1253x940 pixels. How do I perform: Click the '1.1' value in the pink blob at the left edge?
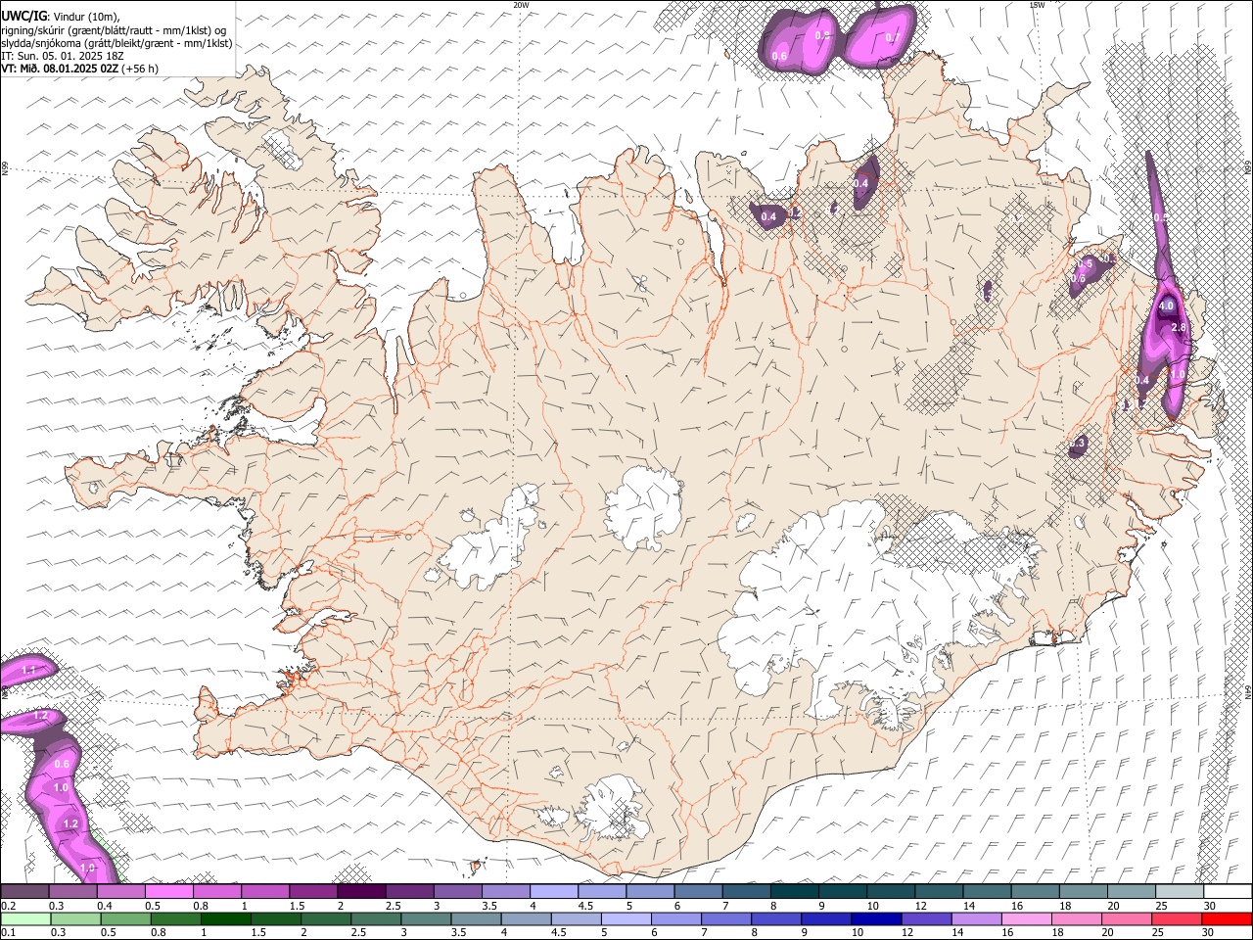pos(28,670)
